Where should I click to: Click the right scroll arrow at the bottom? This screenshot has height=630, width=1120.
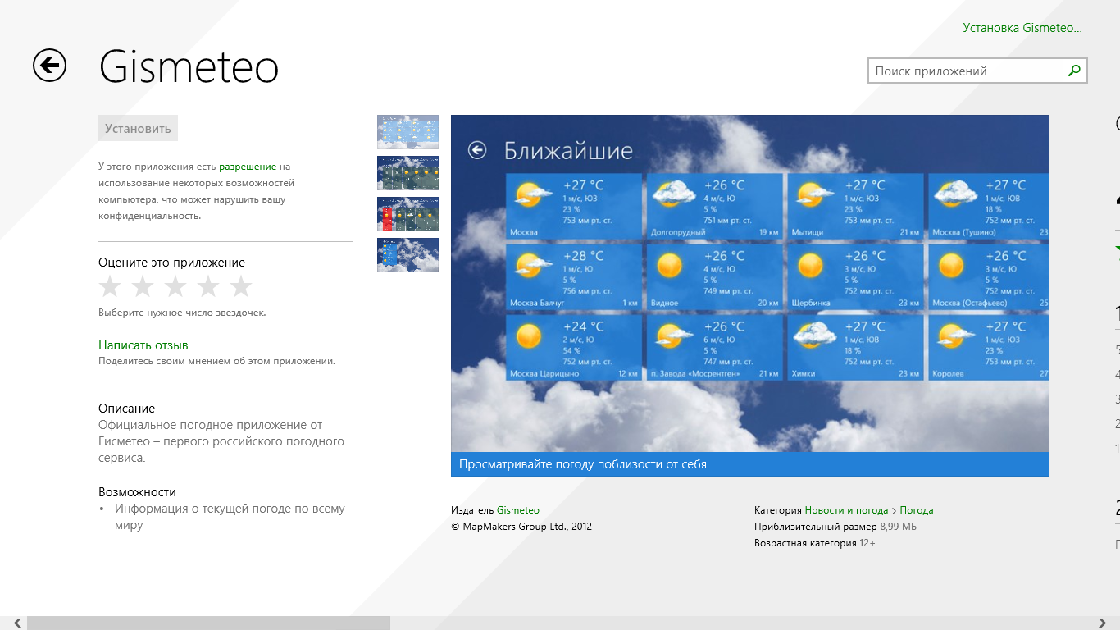[x=1103, y=623]
